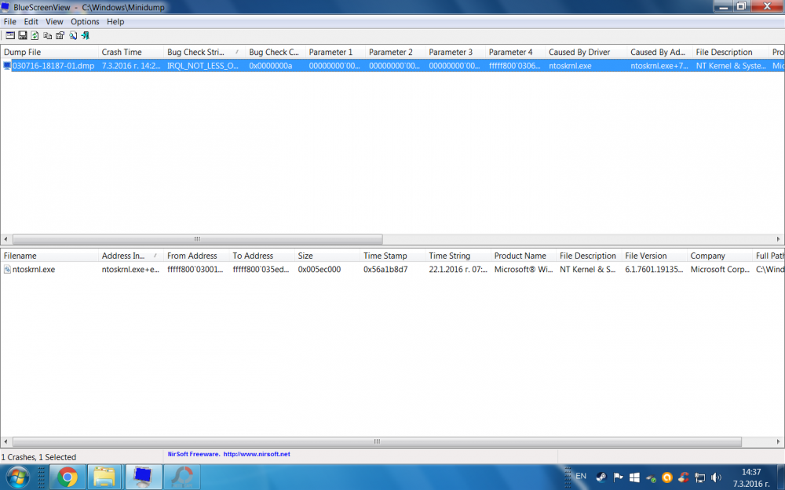Open the CCleaner tray icon
The width and height of the screenshot is (785, 490).
click(684, 477)
